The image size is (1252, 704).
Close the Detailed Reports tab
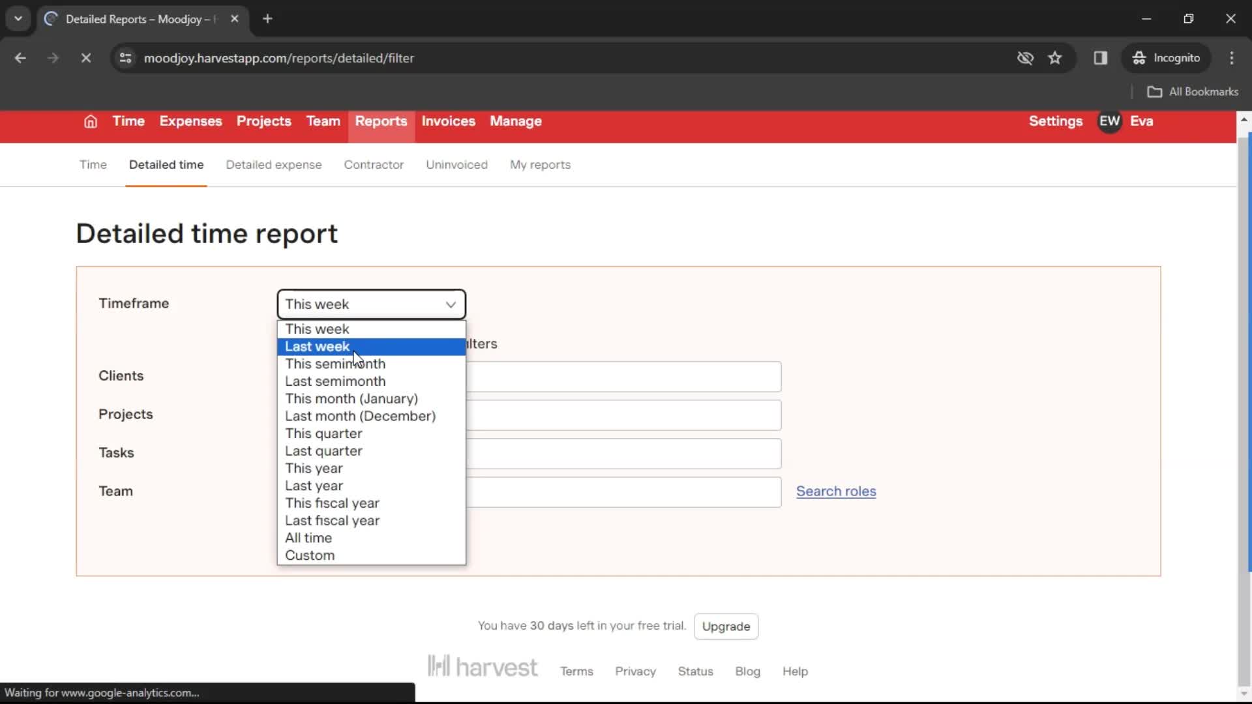[x=235, y=19]
